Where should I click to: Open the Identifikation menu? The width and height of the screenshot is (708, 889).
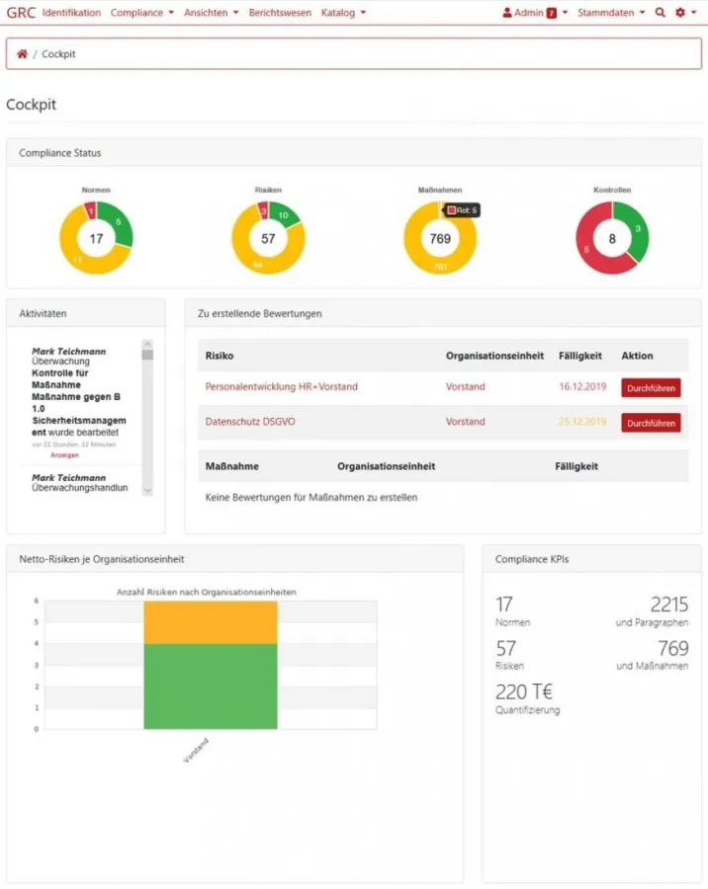pos(71,13)
